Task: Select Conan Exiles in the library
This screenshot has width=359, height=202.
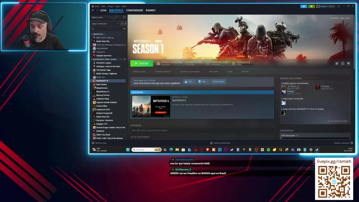Action: [102, 106]
